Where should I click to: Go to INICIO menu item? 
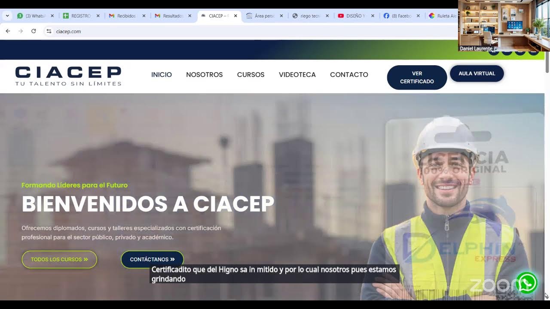point(162,75)
